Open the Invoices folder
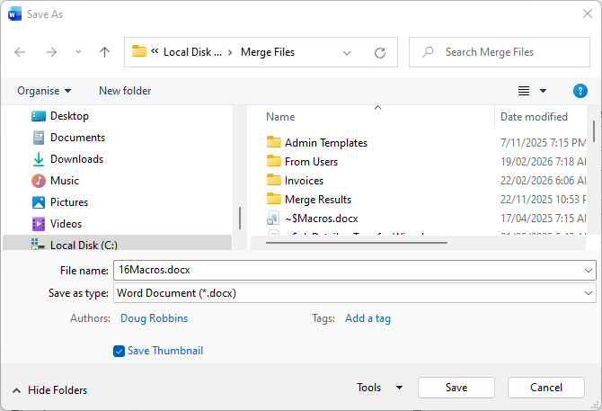 point(304,181)
